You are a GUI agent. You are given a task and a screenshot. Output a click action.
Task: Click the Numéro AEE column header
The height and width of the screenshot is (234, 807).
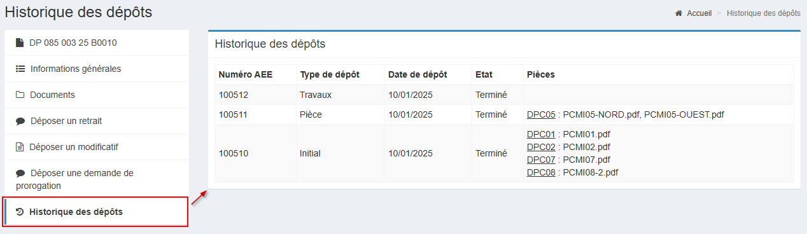click(x=246, y=74)
